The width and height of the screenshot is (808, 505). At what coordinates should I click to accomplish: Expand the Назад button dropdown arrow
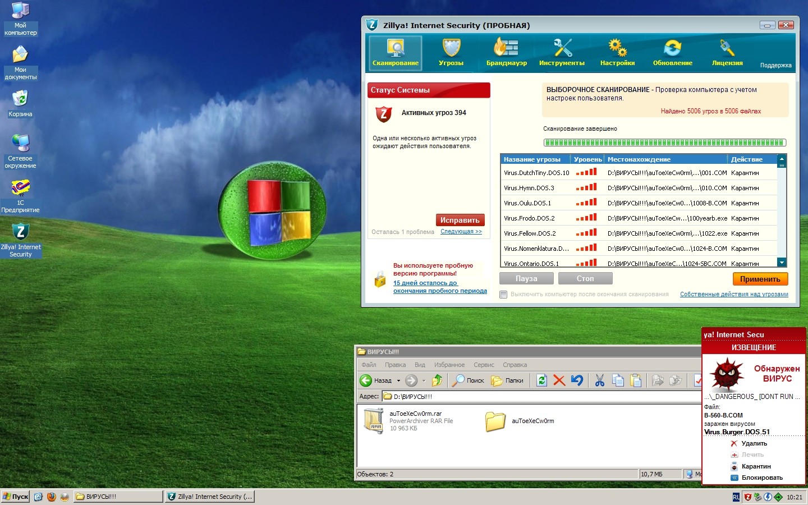(x=399, y=380)
